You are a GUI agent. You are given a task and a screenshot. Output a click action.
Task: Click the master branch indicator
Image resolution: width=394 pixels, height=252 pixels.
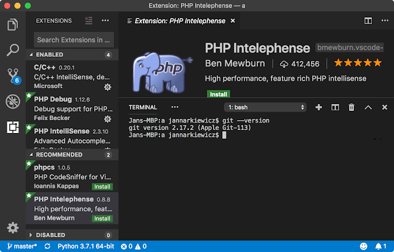22,246
